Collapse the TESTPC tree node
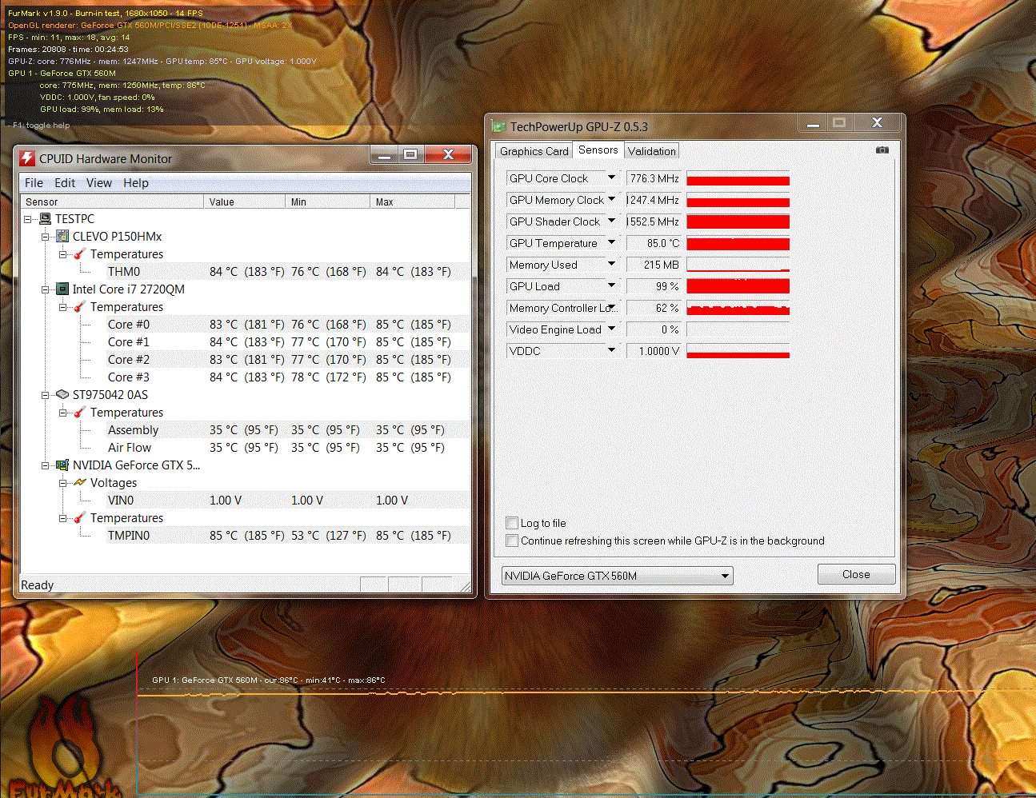 coord(28,219)
